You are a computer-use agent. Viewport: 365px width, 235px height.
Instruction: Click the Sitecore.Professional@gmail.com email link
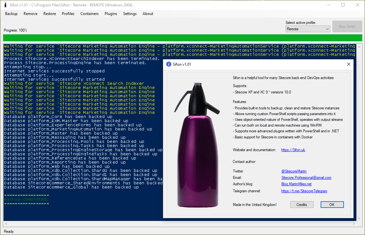(x=306, y=178)
